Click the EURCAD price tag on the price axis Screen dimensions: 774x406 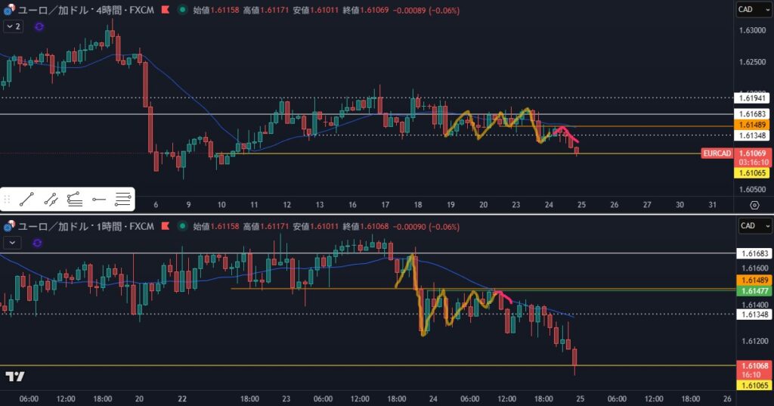[x=717, y=153]
